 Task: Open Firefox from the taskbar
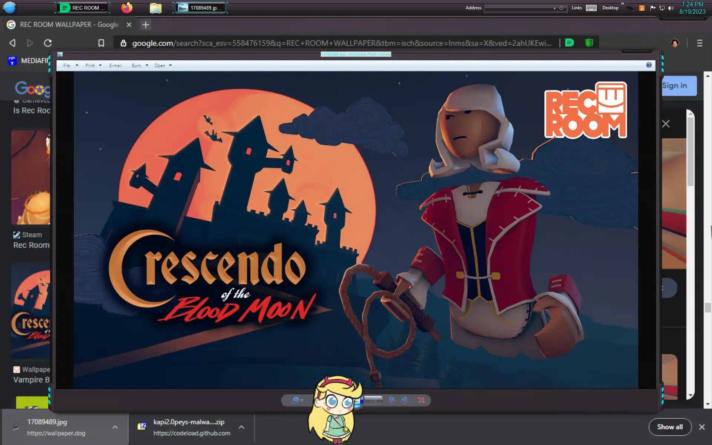[127, 8]
